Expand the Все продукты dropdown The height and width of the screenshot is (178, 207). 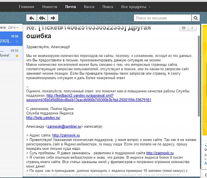(x=136, y=7)
